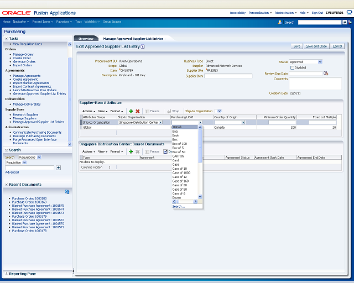Click the detach icon in Source Documents toolbar
This screenshot has width=354, height=283.
point(165,151)
